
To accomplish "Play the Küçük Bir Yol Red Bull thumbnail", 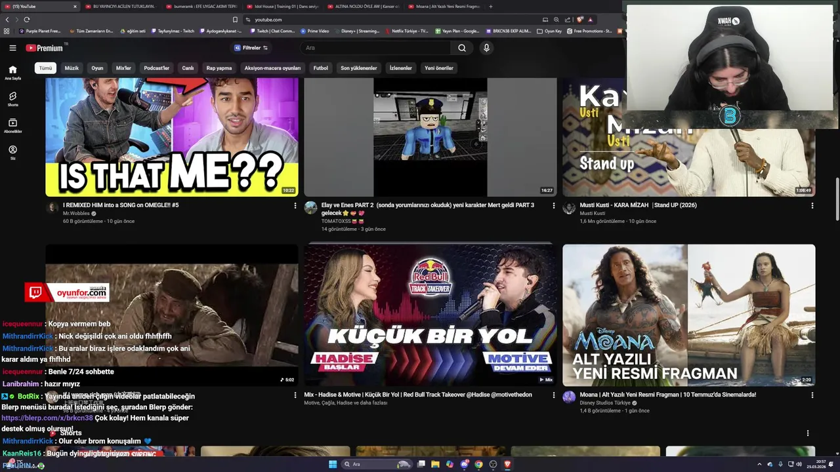I will [x=430, y=315].
